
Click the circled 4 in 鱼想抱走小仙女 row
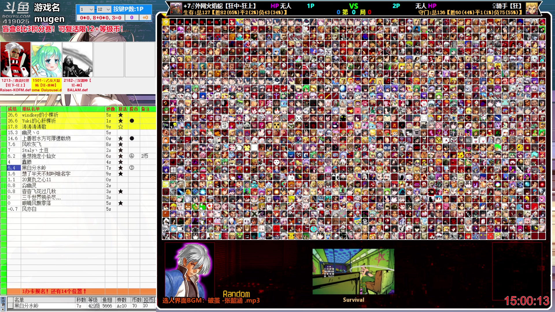click(132, 156)
